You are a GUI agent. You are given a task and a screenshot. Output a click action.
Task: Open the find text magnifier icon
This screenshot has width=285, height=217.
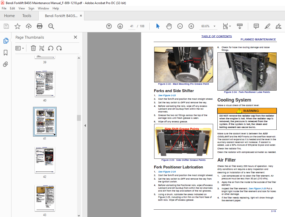51,26
